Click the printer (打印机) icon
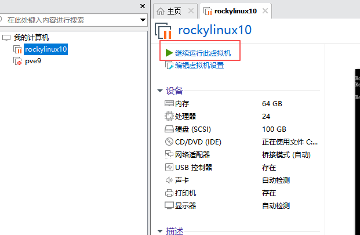This screenshot has height=235, width=360. click(169, 193)
